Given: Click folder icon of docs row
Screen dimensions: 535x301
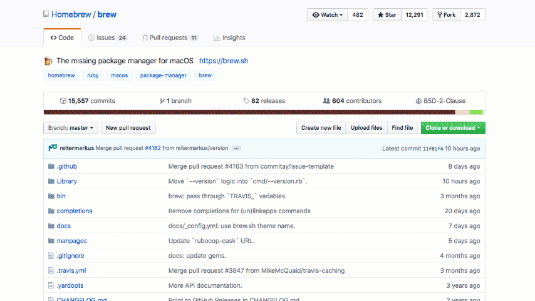Looking at the screenshot, I should point(51,226).
